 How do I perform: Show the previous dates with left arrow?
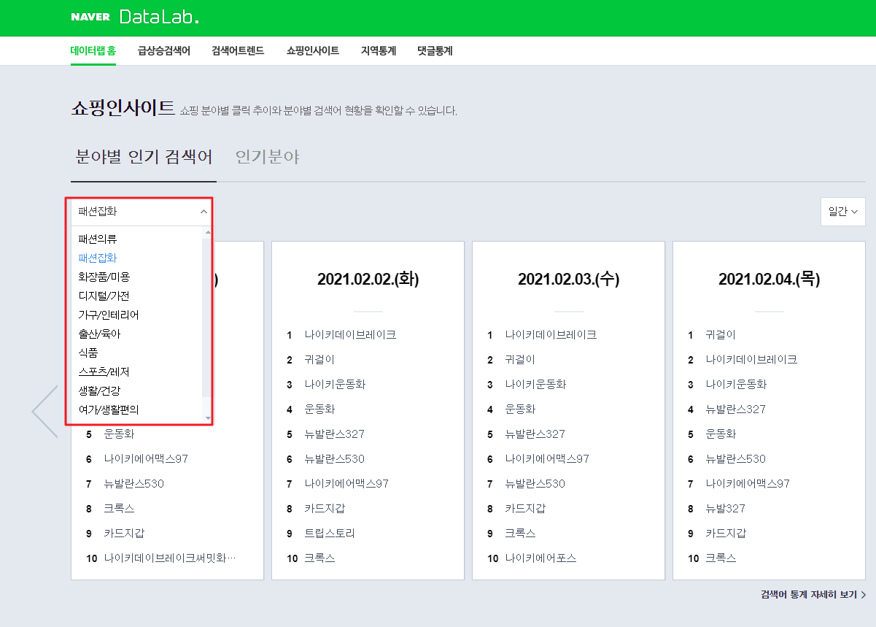point(44,412)
